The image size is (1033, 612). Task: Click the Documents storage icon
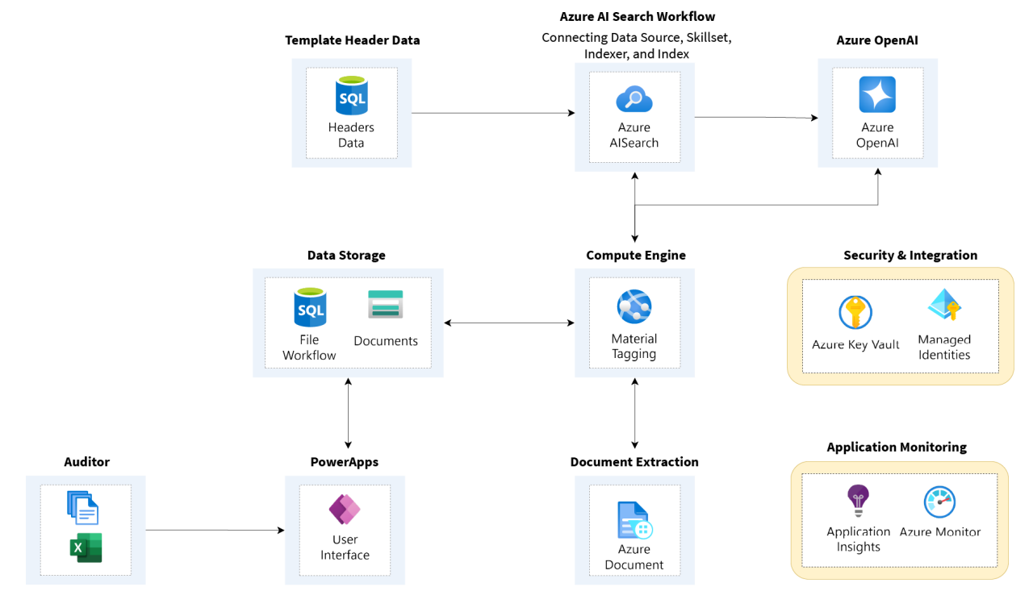[385, 306]
